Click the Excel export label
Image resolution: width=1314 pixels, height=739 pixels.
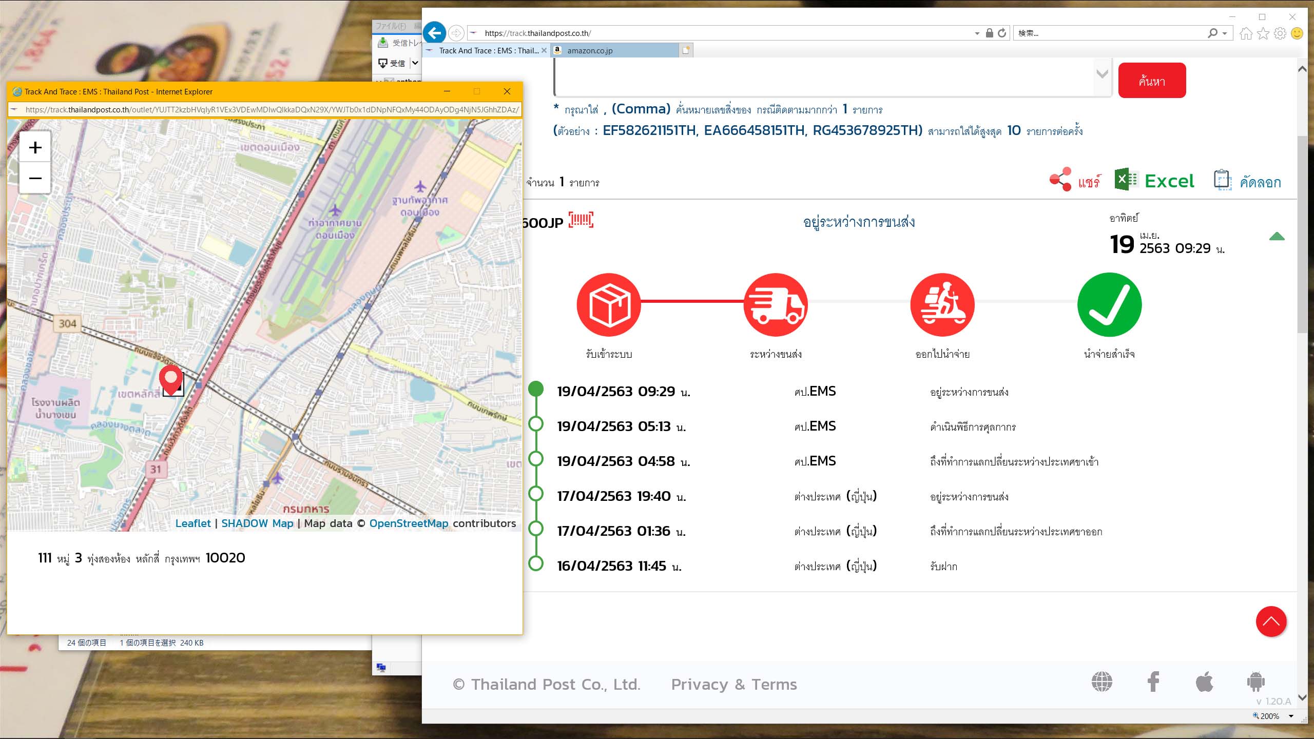click(x=1169, y=181)
